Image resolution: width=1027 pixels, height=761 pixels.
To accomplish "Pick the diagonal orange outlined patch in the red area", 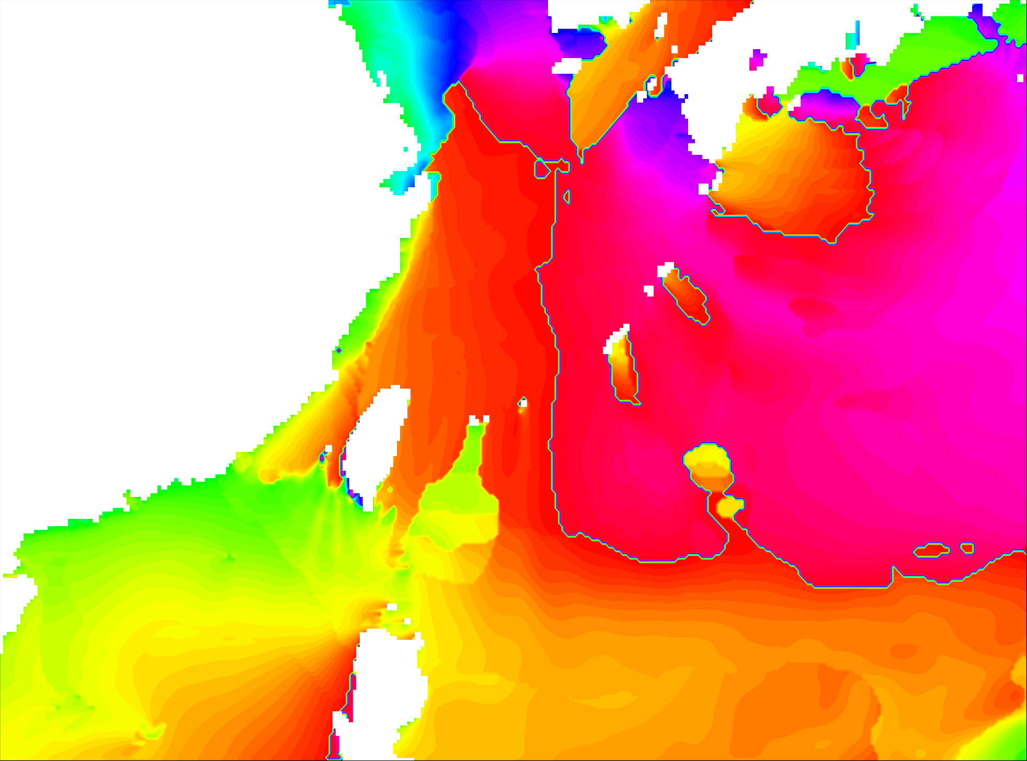I will (x=687, y=296).
